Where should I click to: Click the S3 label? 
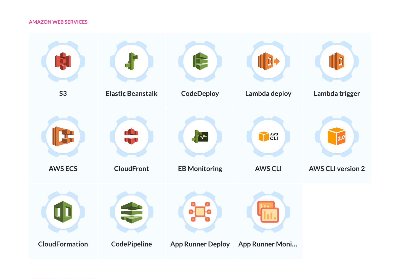(63, 94)
